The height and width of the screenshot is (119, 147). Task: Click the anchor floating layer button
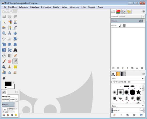(x=137, y=68)
